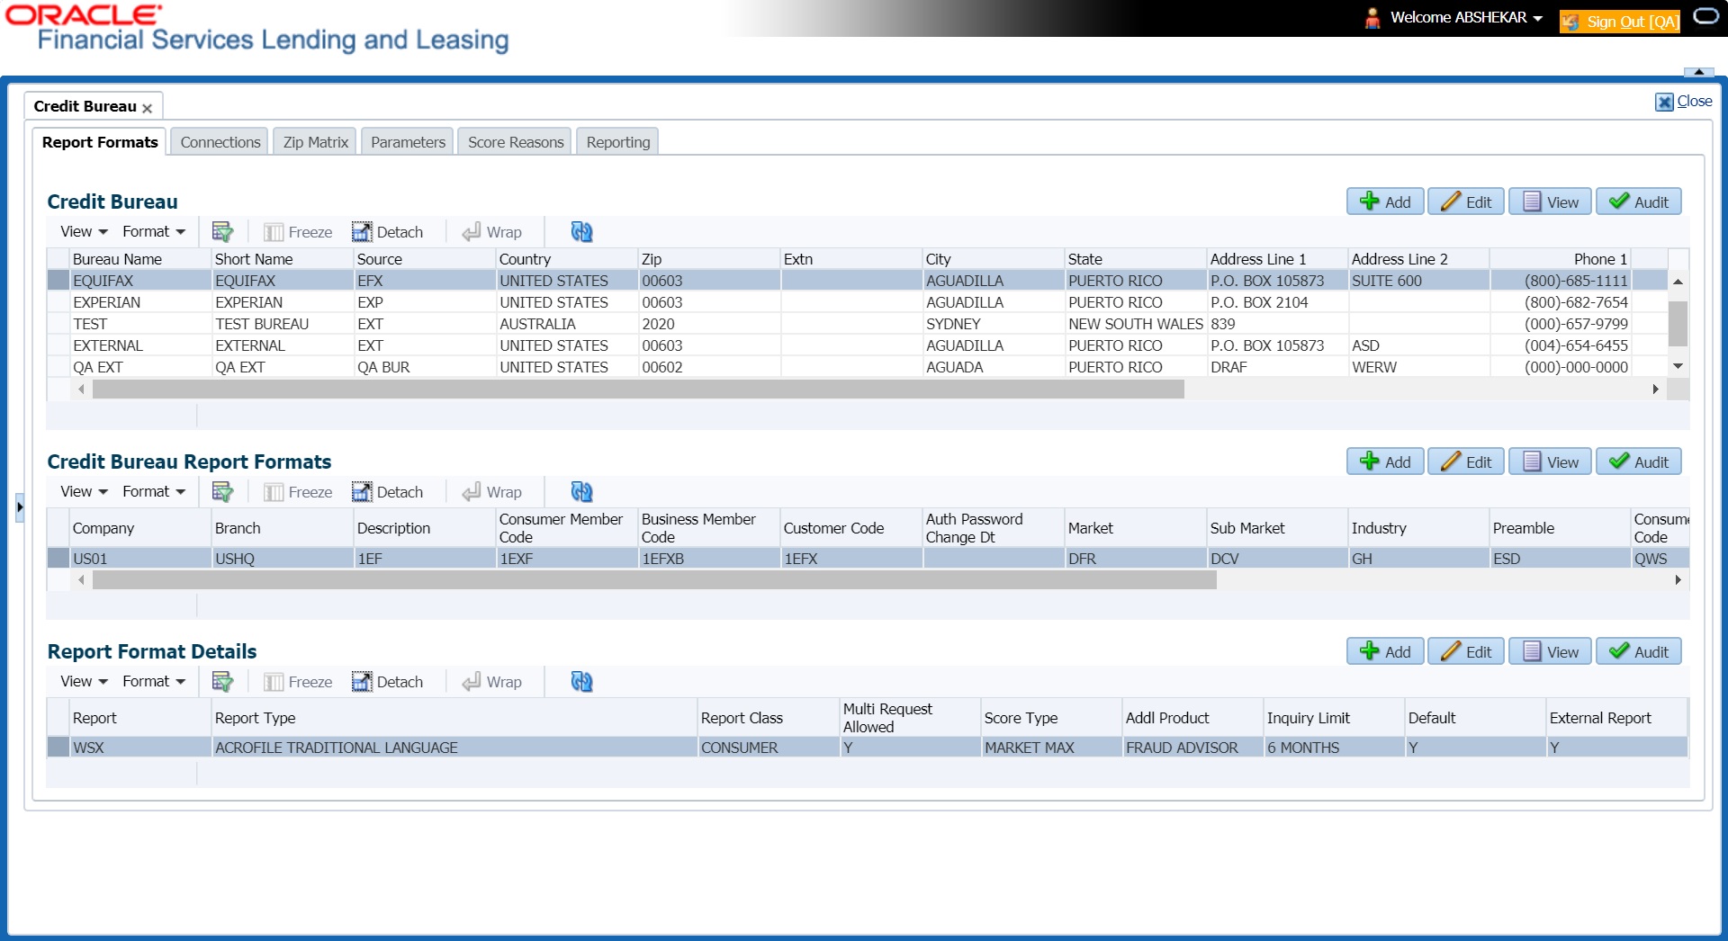Click Refresh icon in Credit Bureau Report Formats toolbar
Viewport: 1728px width, 941px height.
581,492
